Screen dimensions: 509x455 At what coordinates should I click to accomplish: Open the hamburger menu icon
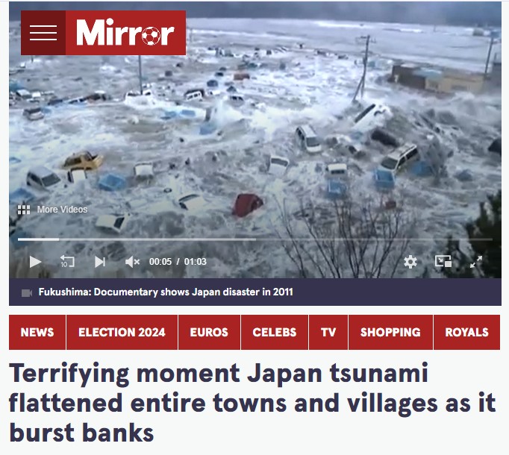coord(43,33)
